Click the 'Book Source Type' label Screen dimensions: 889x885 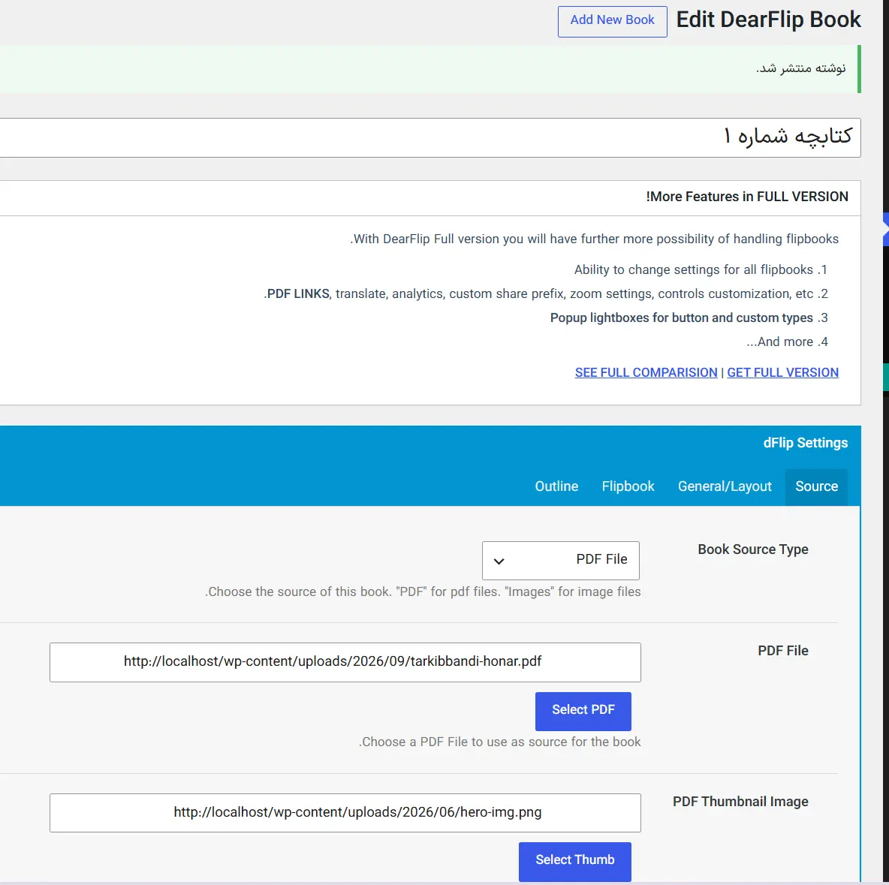click(753, 549)
